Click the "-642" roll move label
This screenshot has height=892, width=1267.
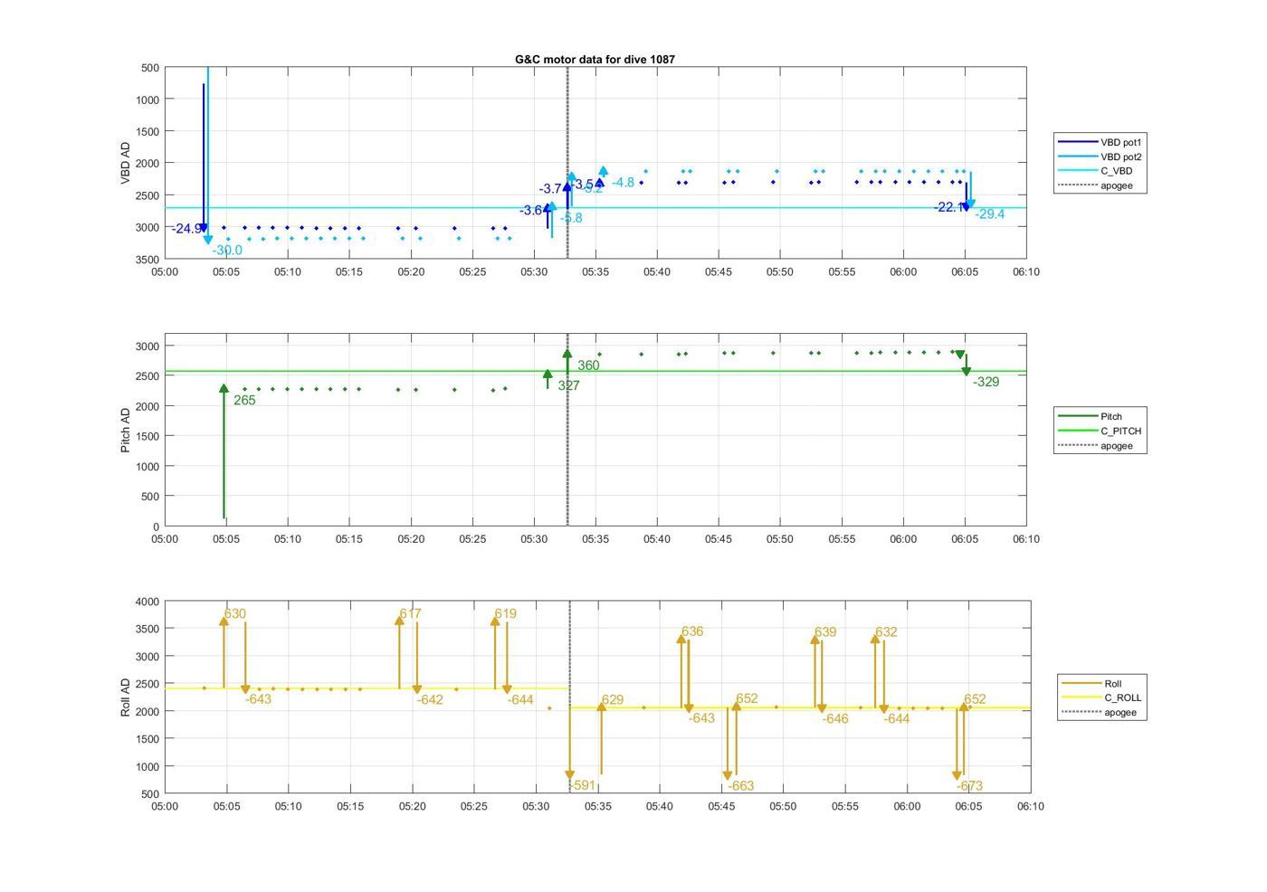click(x=430, y=700)
